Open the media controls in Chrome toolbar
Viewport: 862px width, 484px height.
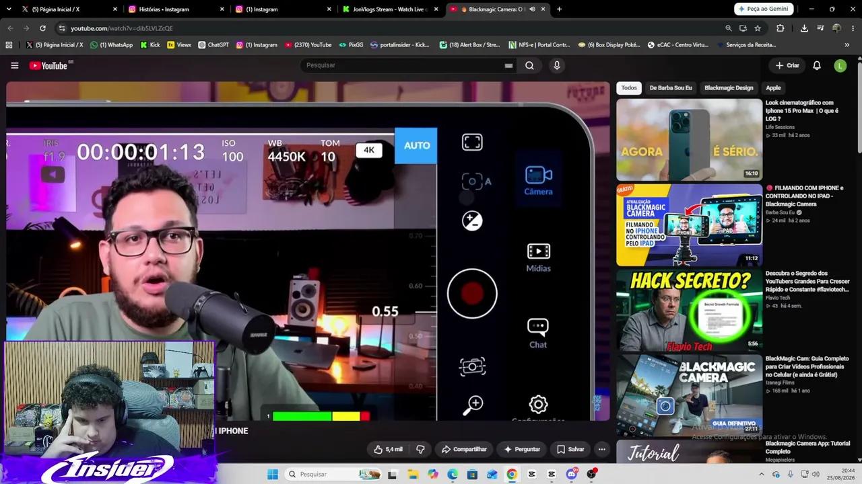pos(820,28)
